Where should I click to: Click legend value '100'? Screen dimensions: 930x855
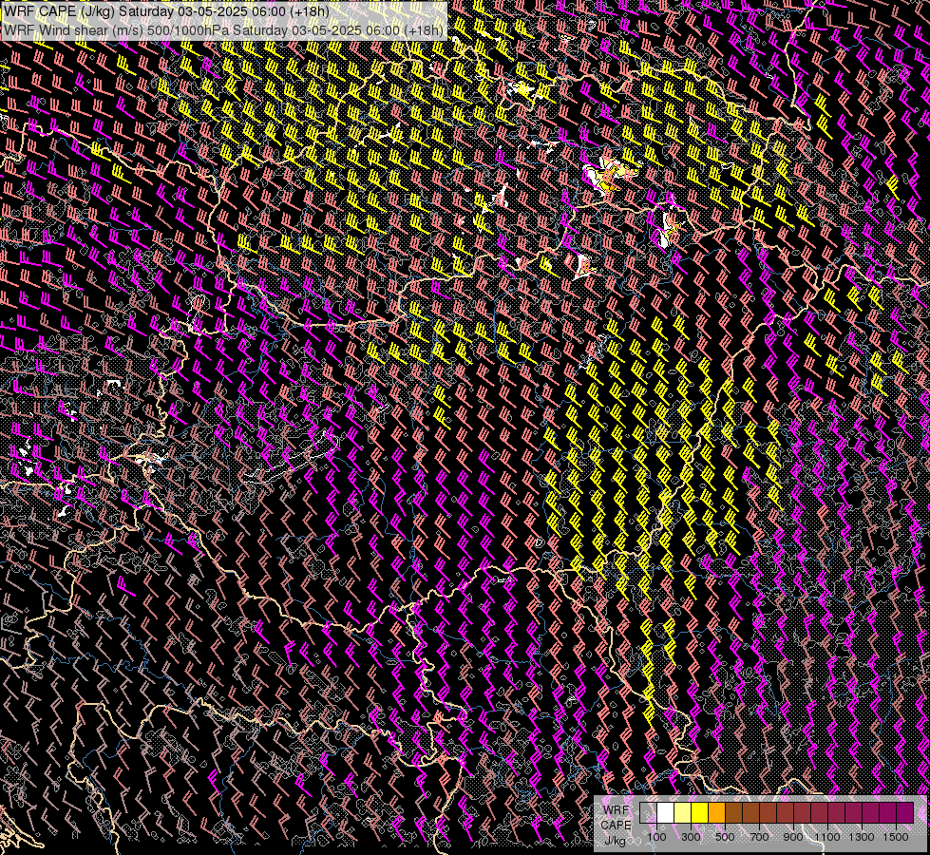tap(656, 837)
